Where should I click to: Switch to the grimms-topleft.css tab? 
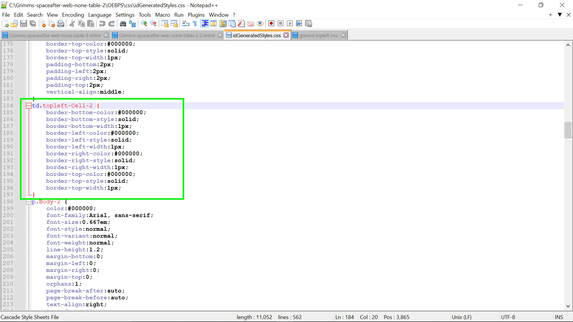click(318, 35)
